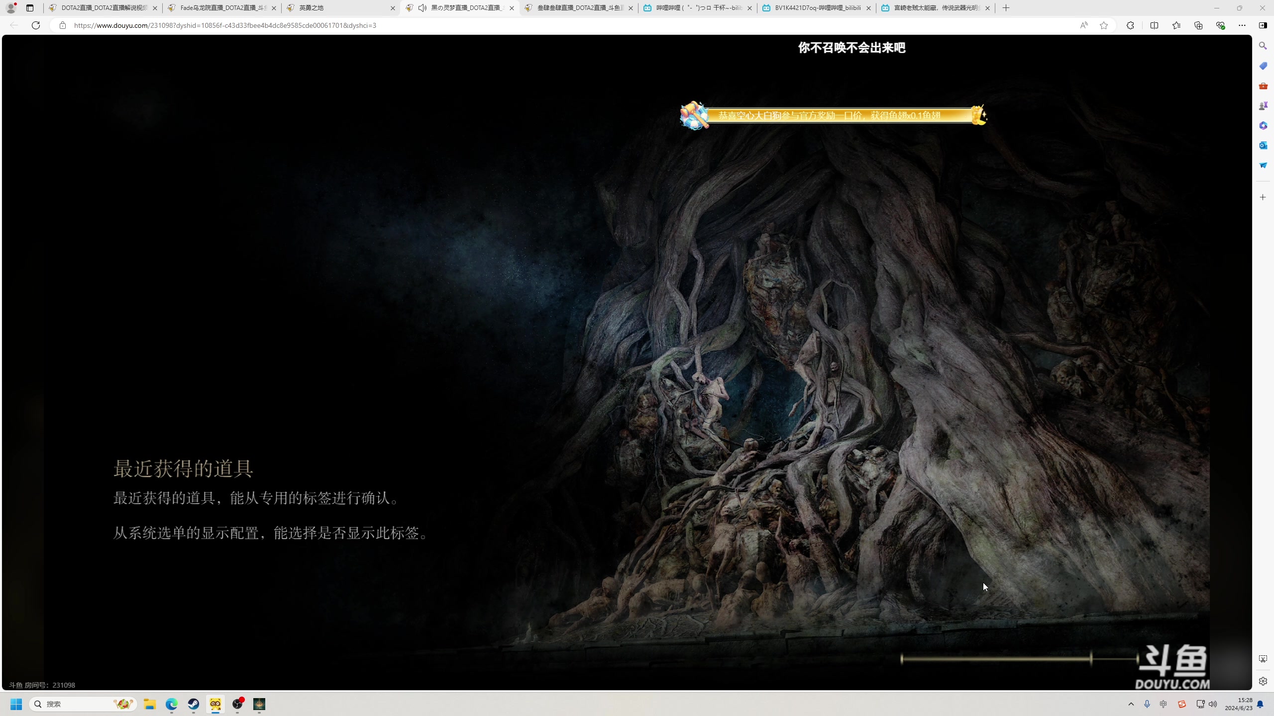Screen dimensions: 1274x716
Task: Open the volume control in the tray
Action: click(1213, 704)
